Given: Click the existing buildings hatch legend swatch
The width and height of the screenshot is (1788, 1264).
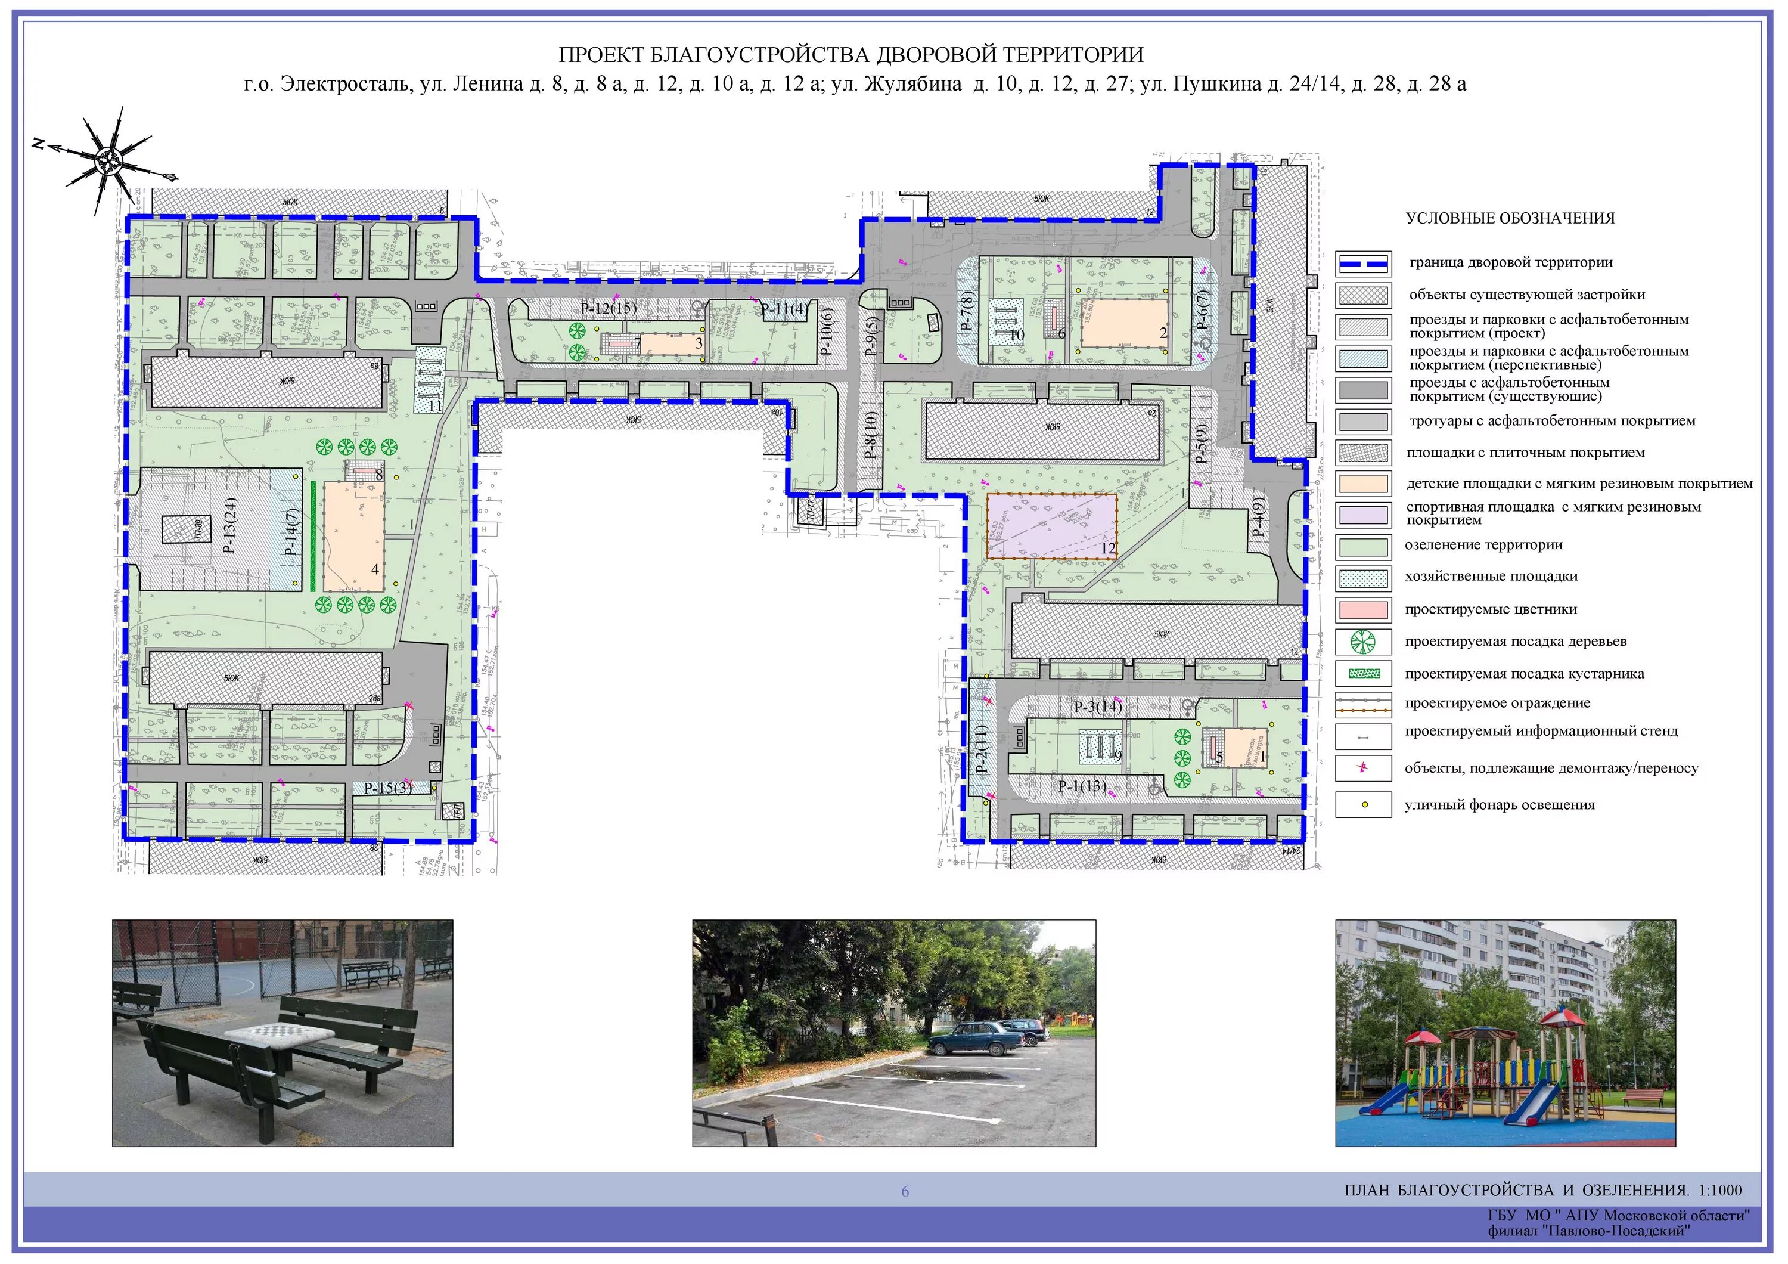Looking at the screenshot, I should [x=1363, y=296].
